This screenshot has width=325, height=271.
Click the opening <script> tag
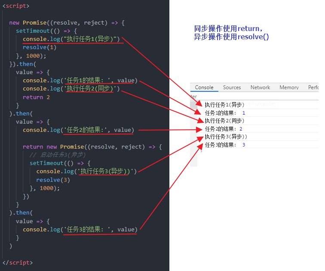(16, 6)
